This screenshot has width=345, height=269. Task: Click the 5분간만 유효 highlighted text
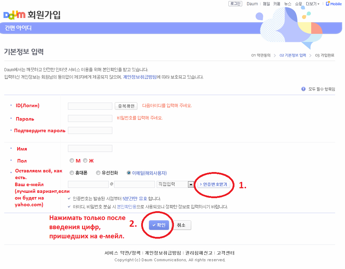[134, 199]
